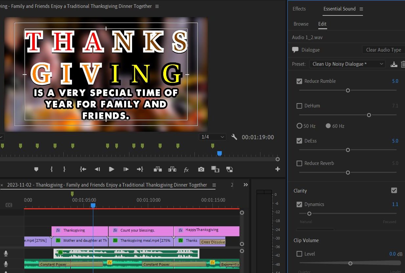Enable the DeHum checkbox
Screen dimensions: 405x273
299,106
